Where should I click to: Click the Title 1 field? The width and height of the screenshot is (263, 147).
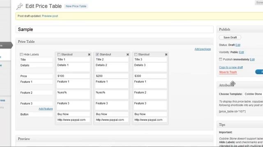[x=73, y=60]
